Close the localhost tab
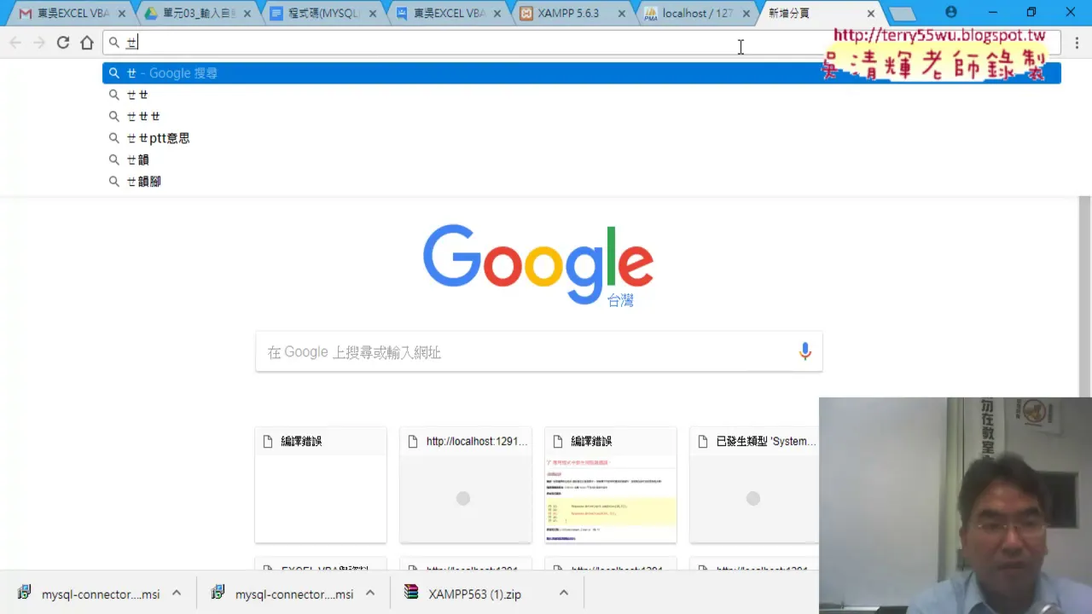The width and height of the screenshot is (1092, 614). click(x=746, y=14)
